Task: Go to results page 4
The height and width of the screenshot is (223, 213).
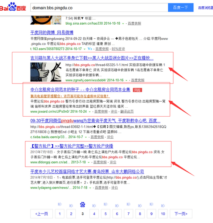Action: point(94,214)
